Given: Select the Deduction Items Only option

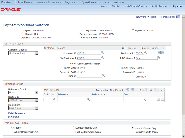Looking at the screenshot, I should [74, 128].
